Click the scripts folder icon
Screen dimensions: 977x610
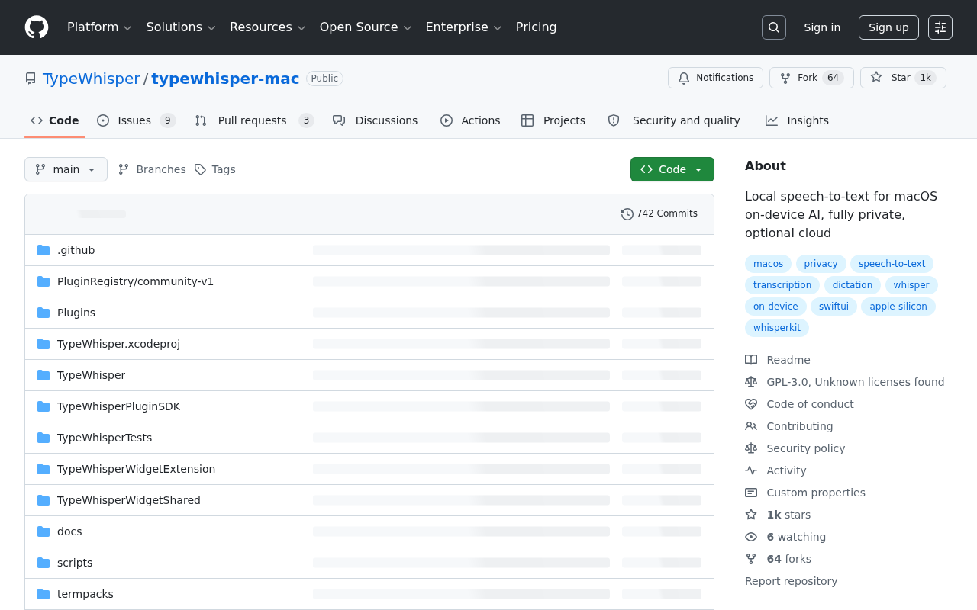(44, 563)
